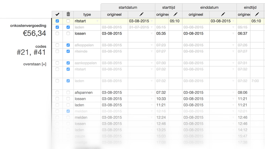This screenshot has width=265, height=149.
Task: Click the startdatum column group header
Action: pyautogui.click(x=128, y=7)
